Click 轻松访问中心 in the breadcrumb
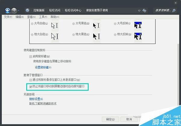181x126 pixels. 73,10
